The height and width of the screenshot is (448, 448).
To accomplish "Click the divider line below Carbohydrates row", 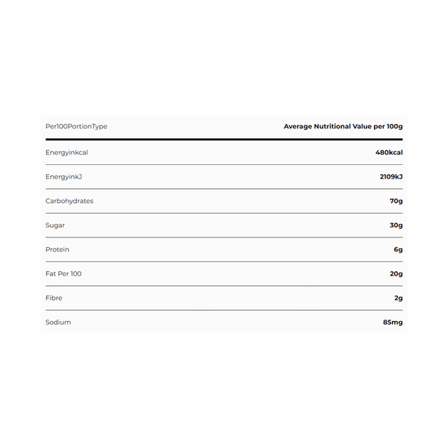I will (224, 213).
